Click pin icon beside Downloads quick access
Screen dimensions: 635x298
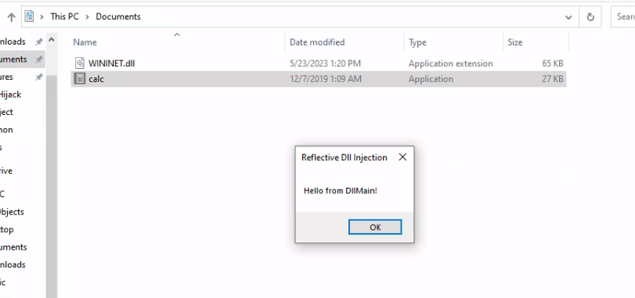coord(39,41)
